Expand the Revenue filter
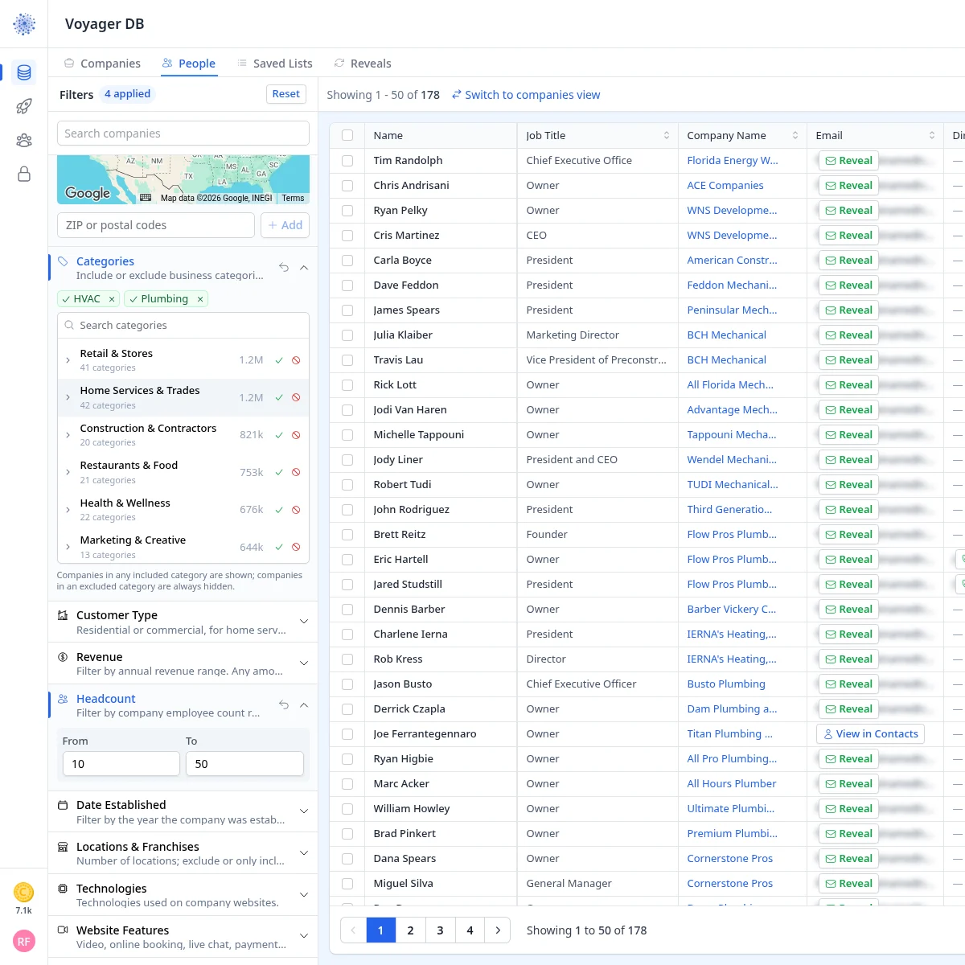This screenshot has height=965, width=965. [304, 663]
